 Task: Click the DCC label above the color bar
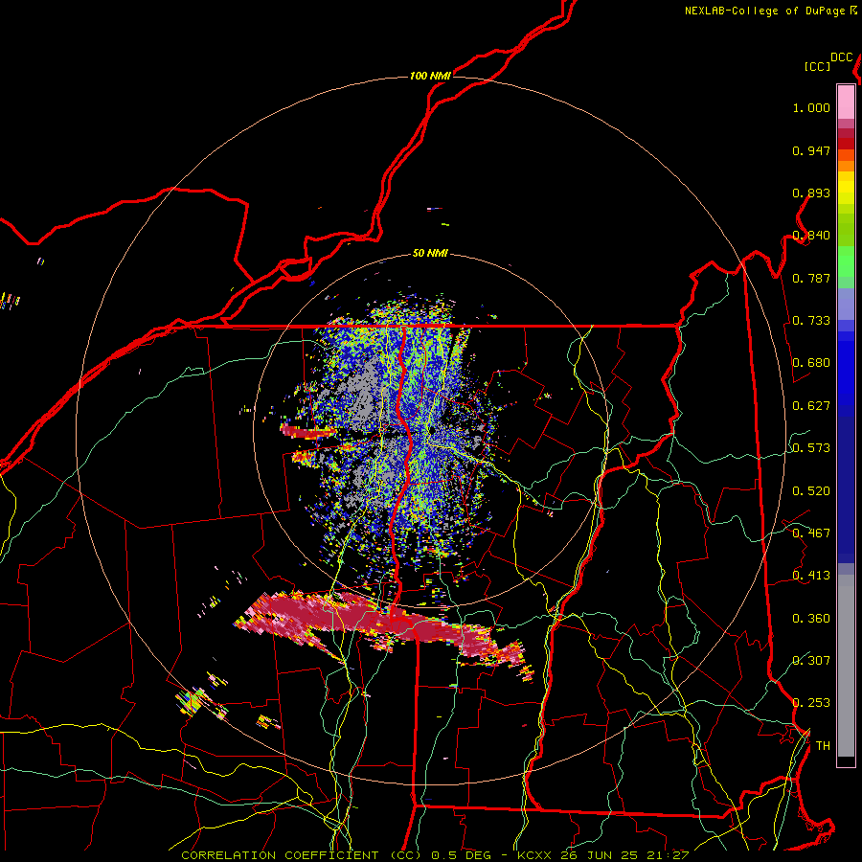[x=842, y=57]
